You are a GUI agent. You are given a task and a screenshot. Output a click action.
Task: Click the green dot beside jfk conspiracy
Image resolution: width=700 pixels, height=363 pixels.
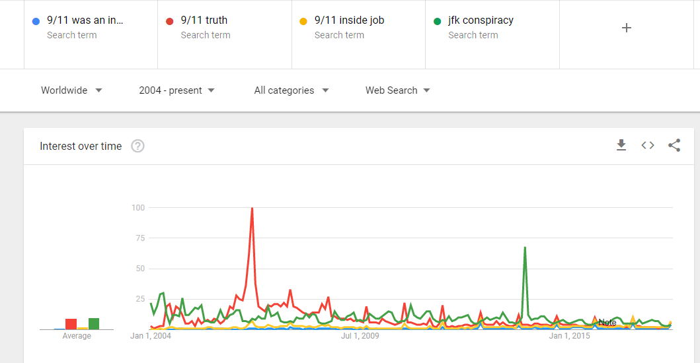(x=437, y=21)
